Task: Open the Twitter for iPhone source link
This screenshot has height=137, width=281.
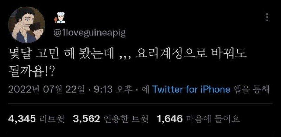Action: click(x=191, y=89)
